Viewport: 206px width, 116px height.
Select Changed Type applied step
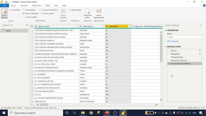coord(177,57)
